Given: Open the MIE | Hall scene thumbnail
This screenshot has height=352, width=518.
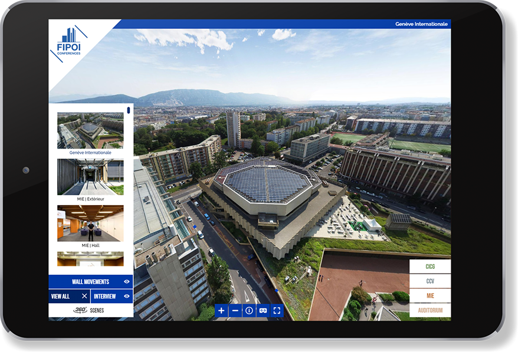Looking at the screenshot, I should (90, 223).
